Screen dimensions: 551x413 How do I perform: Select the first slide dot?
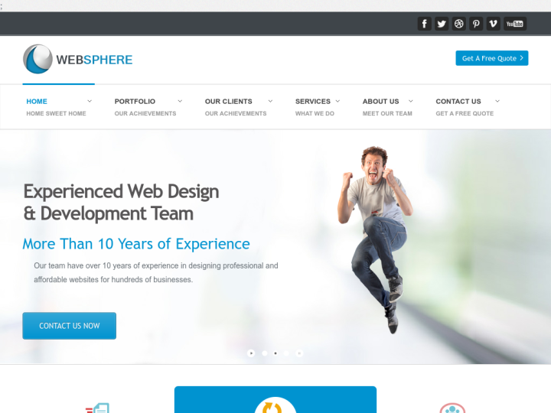point(265,353)
